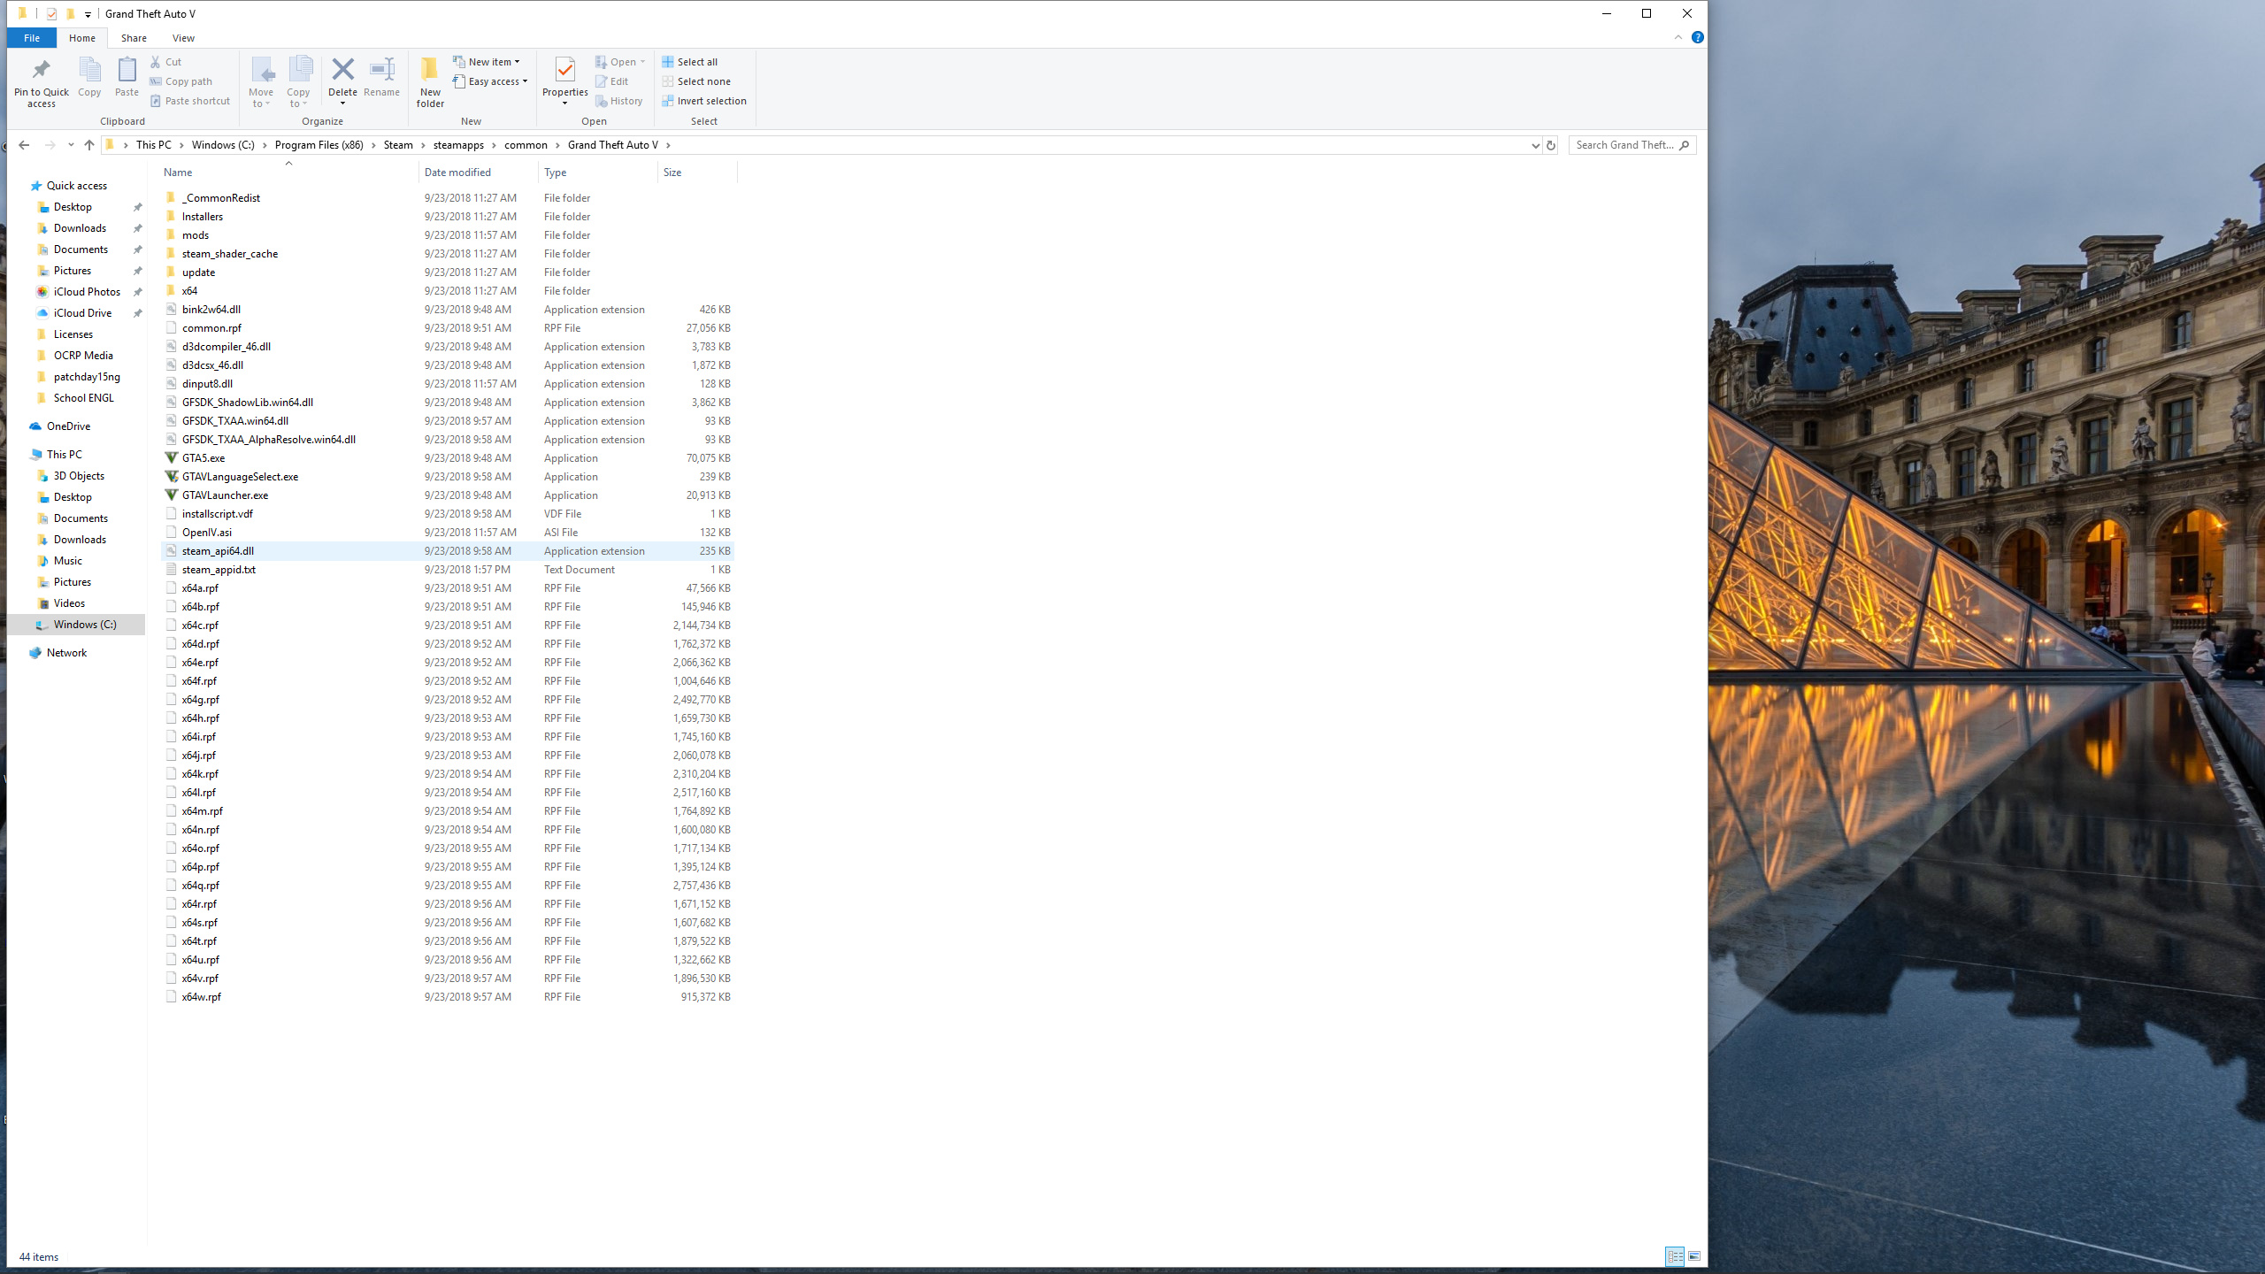2265x1274 pixels.
Task: Refresh the folder view with refresh icon
Action: pyautogui.click(x=1550, y=145)
